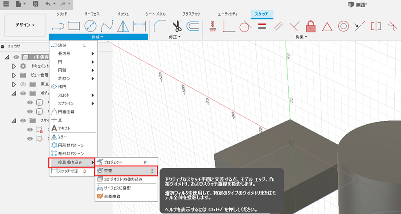Image resolution: width=401 pixels, height=214 pixels.
Task: Switch to the シート メタル tab
Action: click(155, 14)
